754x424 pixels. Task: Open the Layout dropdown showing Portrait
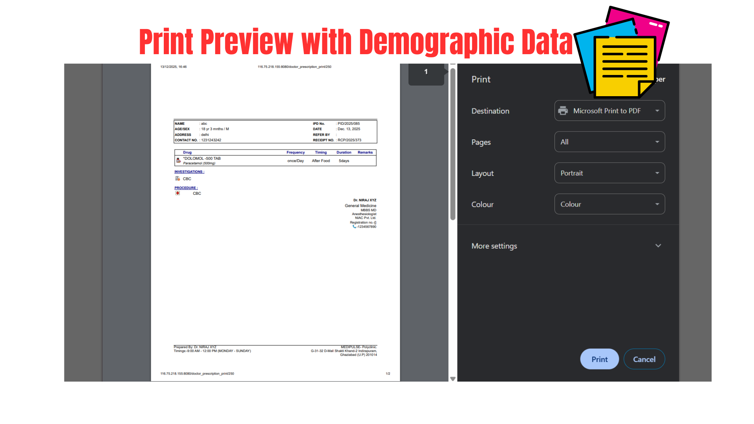coord(609,173)
